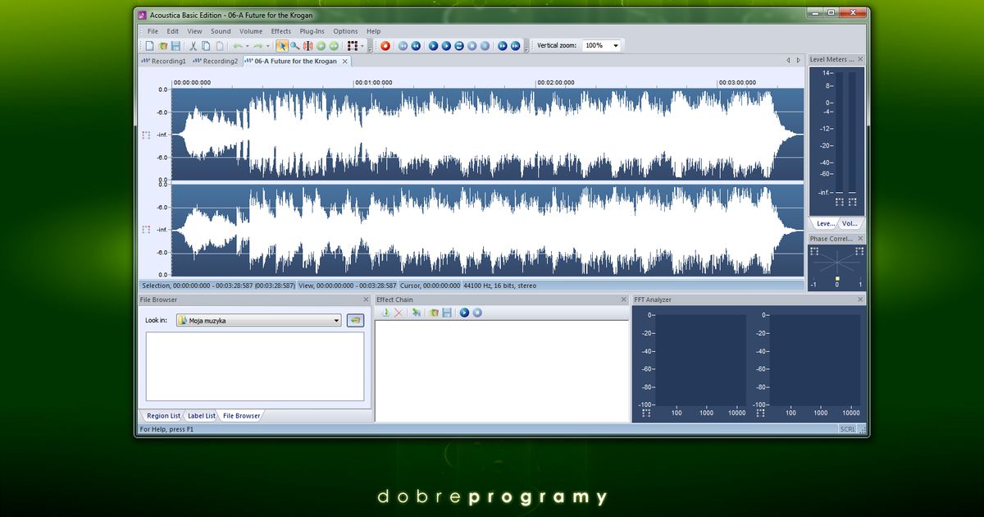This screenshot has height=517, width=984.
Task: Click the second Play button in transport
Action: coord(446,46)
